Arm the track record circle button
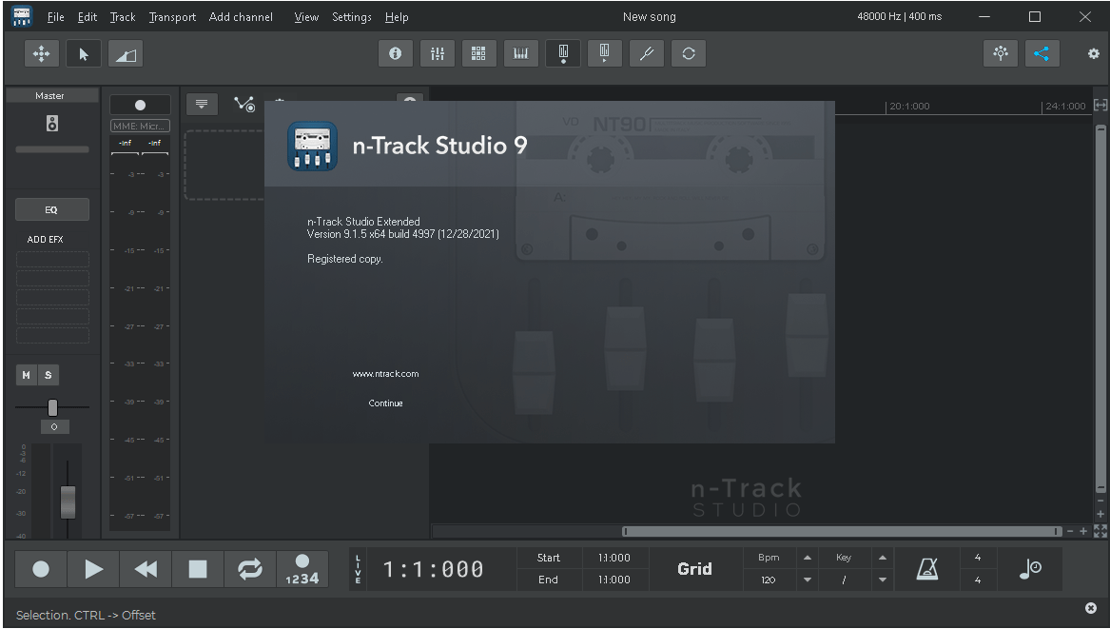 (x=140, y=105)
